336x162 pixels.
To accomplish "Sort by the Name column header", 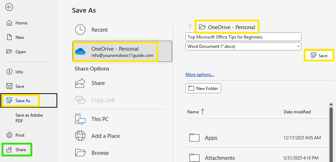I will tap(196, 112).
